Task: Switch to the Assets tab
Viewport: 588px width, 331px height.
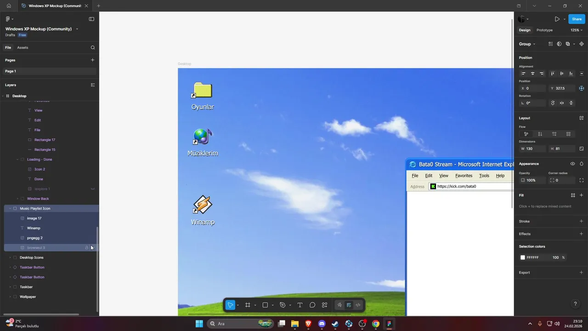Action: (23, 47)
